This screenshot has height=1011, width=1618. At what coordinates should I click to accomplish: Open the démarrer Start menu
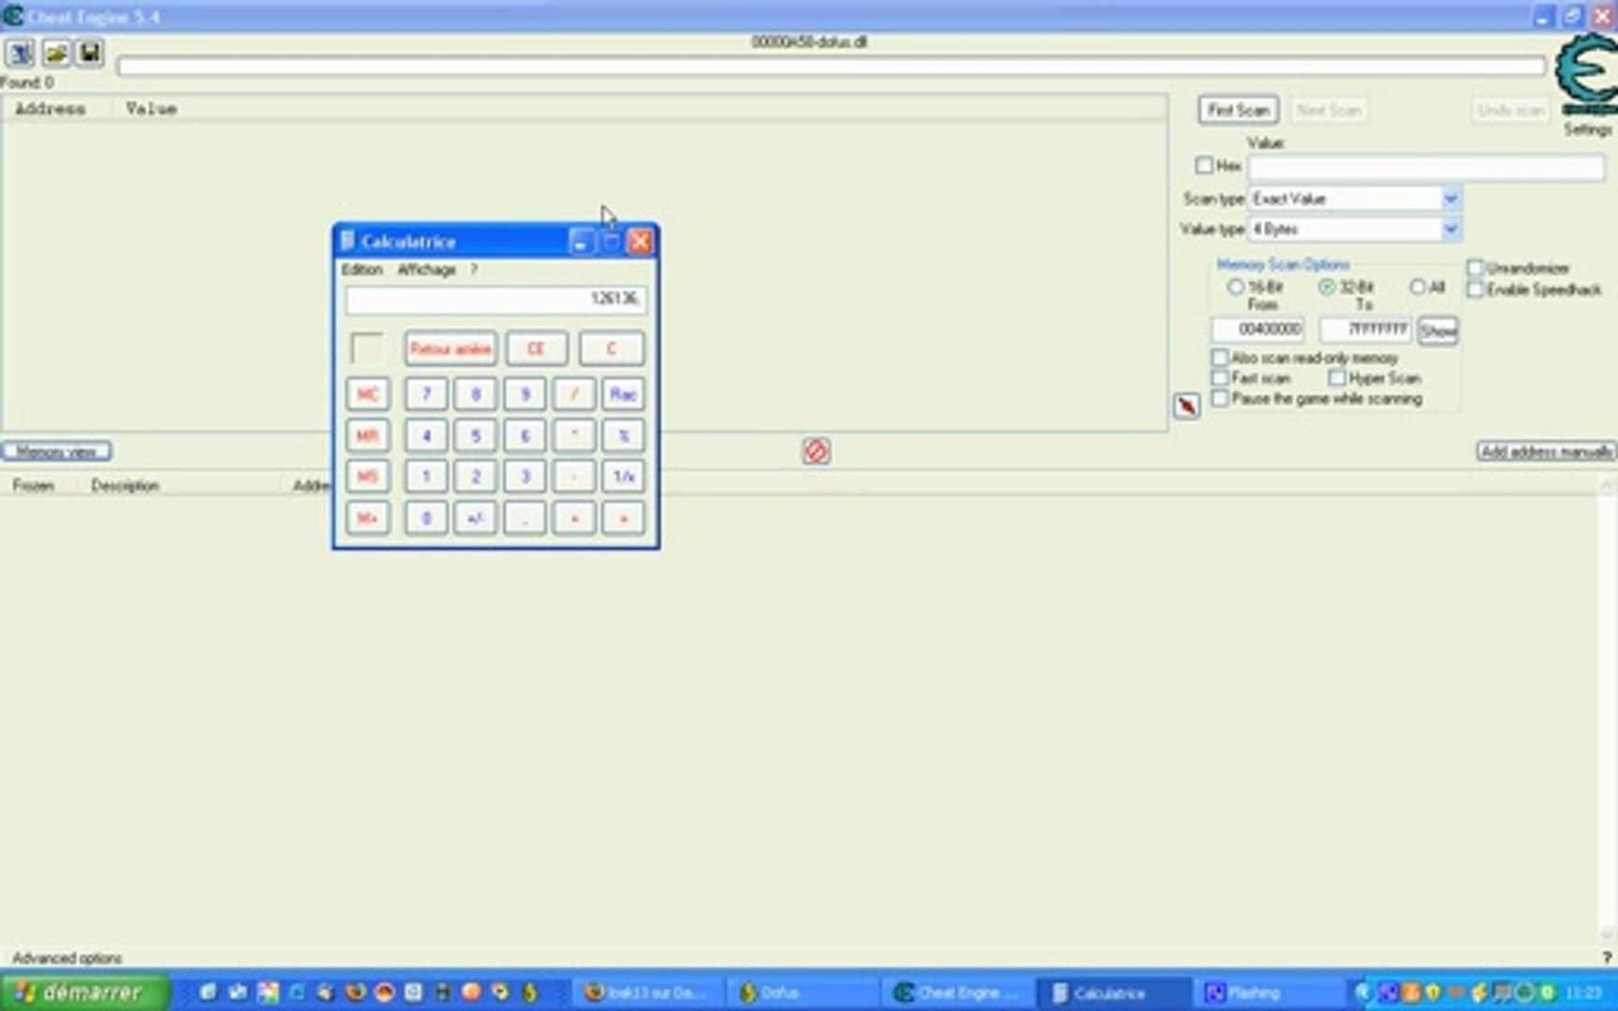tap(85, 992)
